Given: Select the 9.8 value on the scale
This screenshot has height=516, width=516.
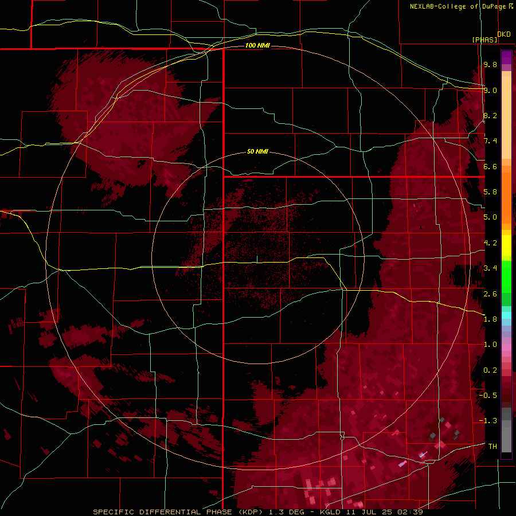Looking at the screenshot, I should point(490,64).
